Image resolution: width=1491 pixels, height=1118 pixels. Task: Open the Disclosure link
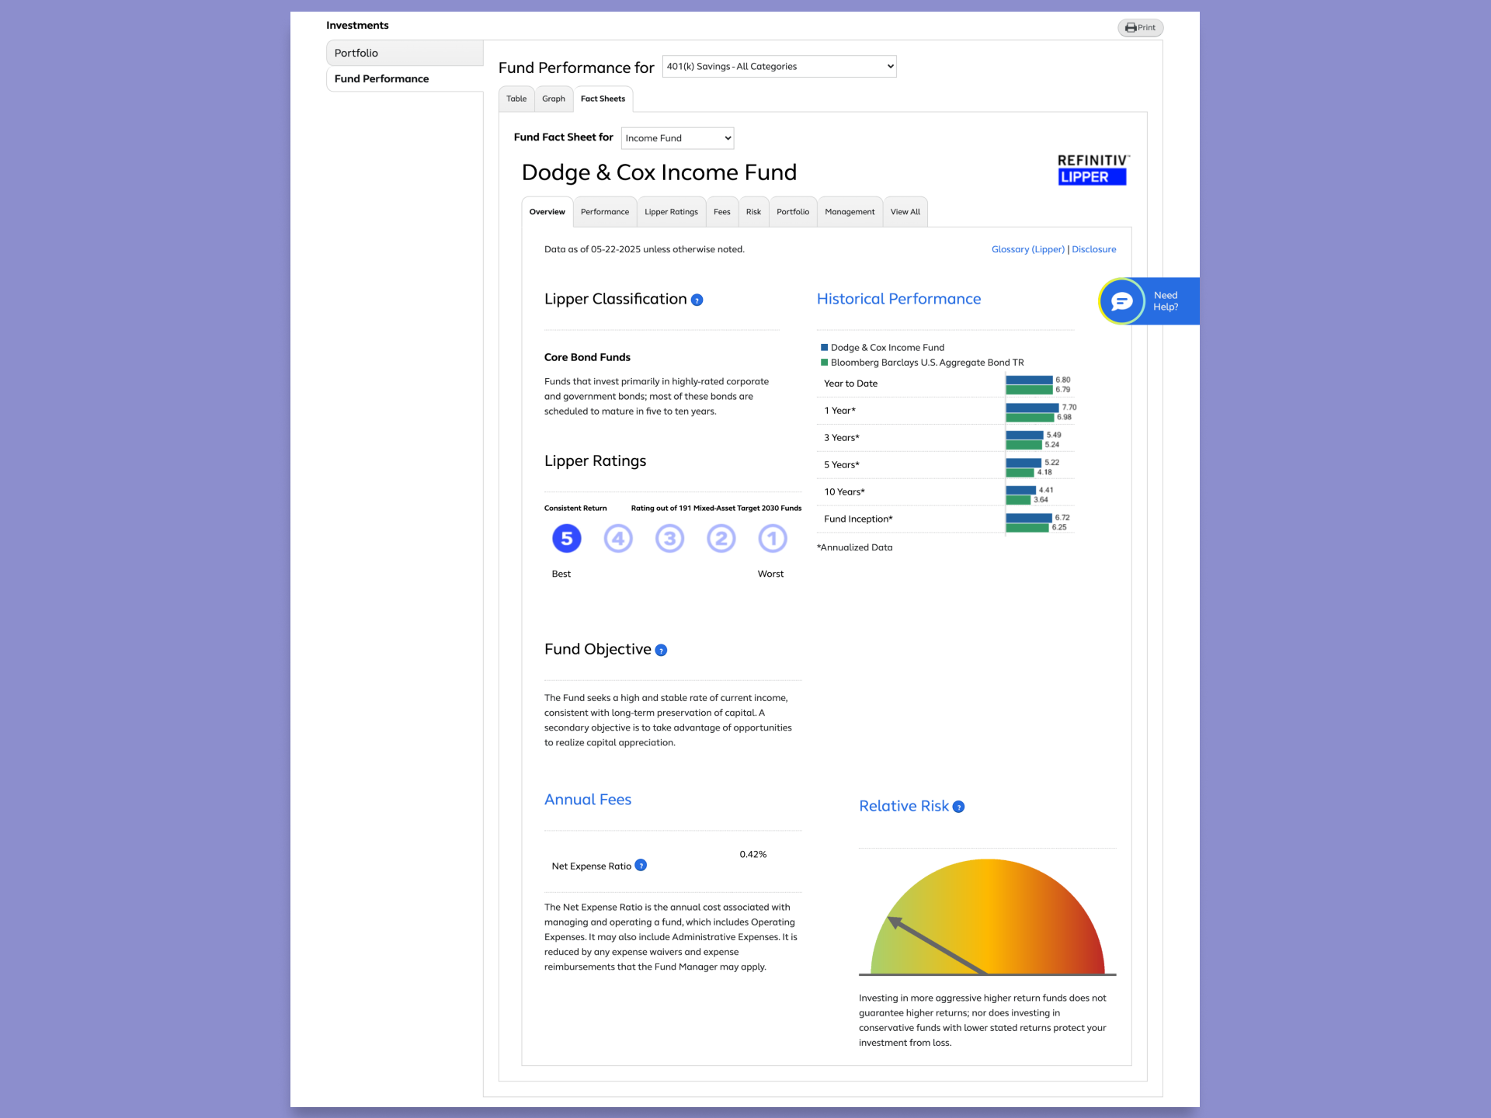(1094, 250)
